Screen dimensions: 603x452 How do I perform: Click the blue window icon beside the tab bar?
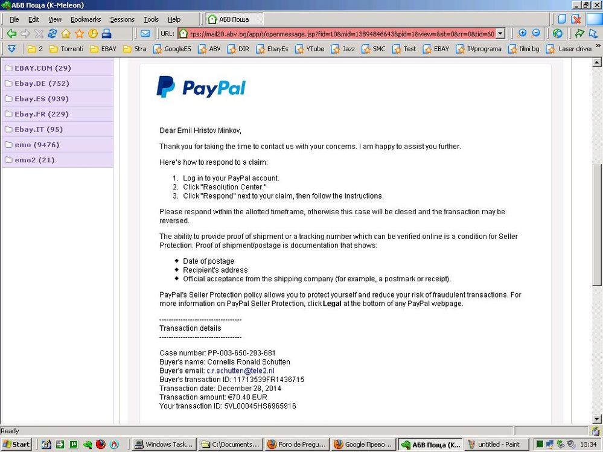pos(562,19)
